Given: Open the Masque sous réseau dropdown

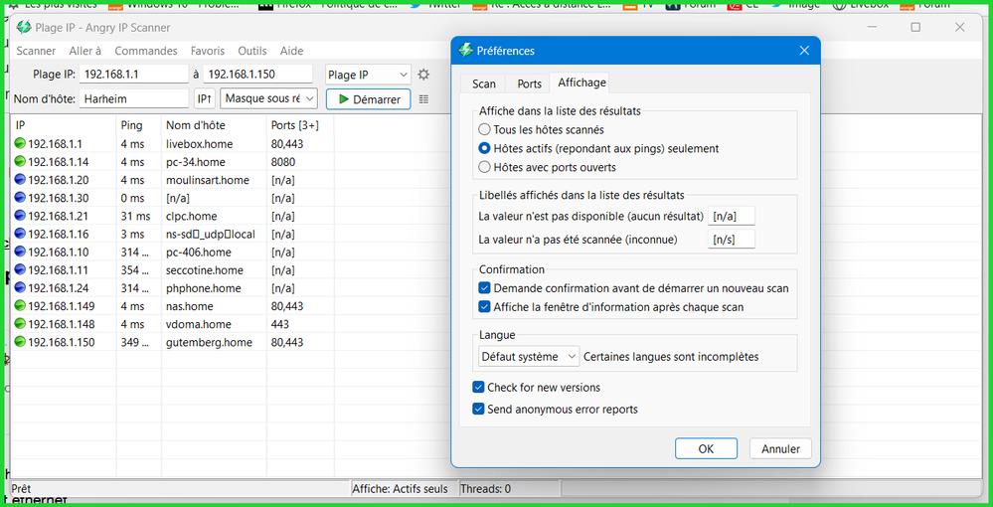Looking at the screenshot, I should pyautogui.click(x=269, y=98).
